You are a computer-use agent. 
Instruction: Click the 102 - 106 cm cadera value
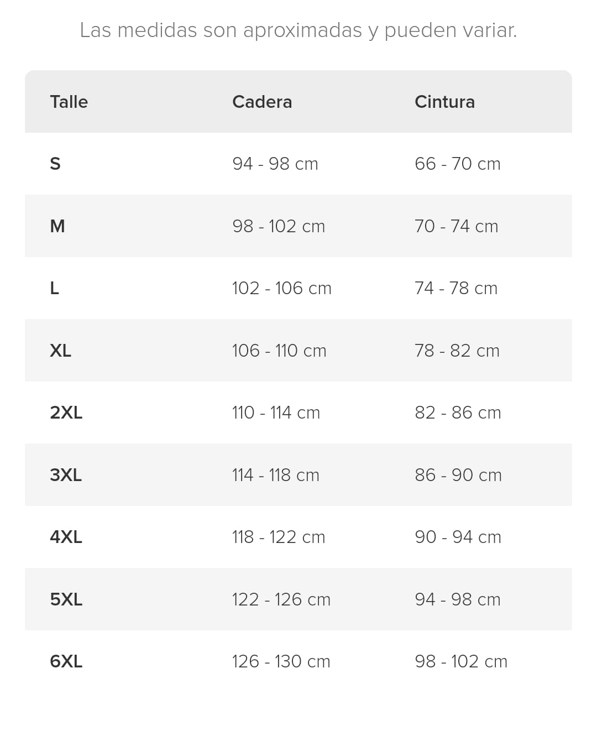[x=282, y=288]
